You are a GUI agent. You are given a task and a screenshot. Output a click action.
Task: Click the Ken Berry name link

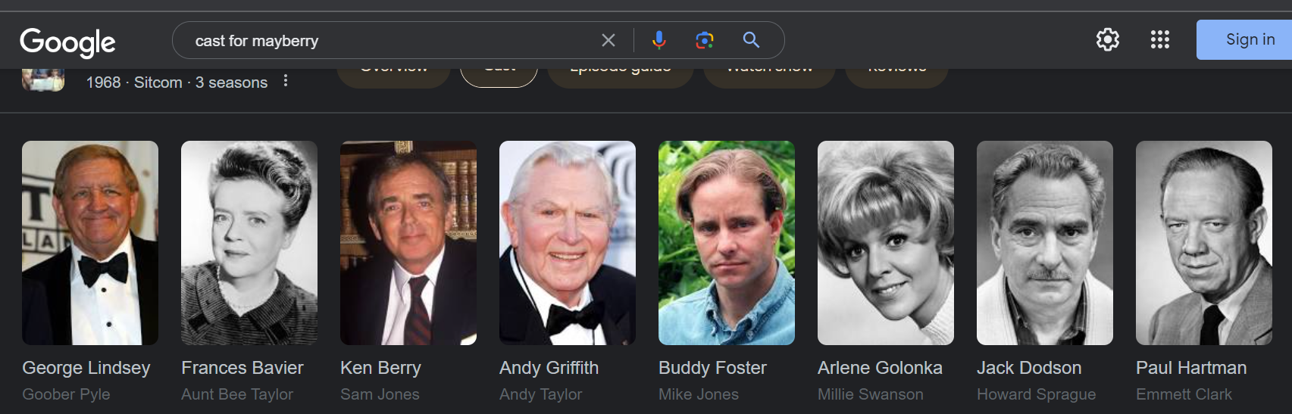380,368
